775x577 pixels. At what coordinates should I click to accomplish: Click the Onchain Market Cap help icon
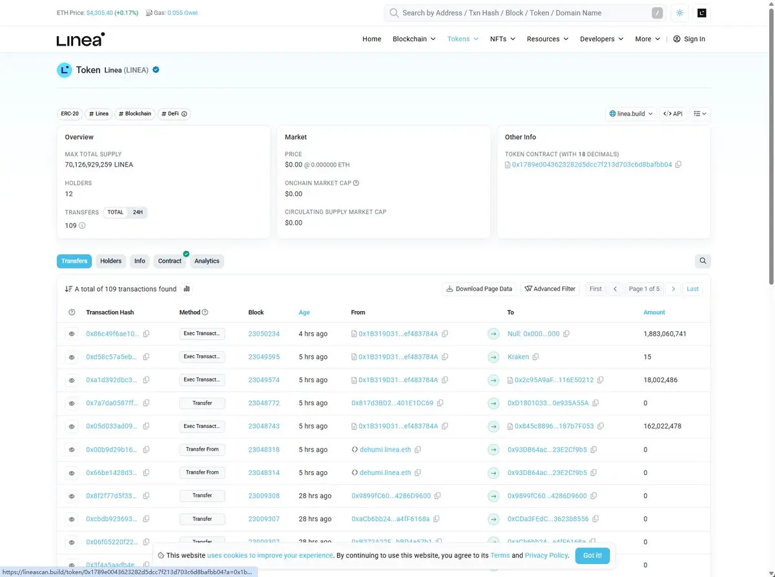click(356, 183)
